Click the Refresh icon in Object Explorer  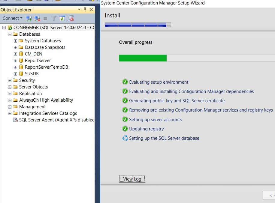point(62,18)
